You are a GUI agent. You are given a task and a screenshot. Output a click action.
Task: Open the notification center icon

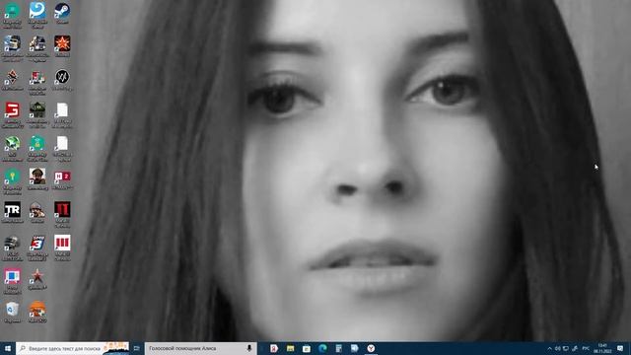pos(620,348)
